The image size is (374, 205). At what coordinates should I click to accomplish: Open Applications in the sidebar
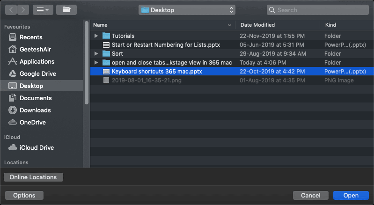37,62
